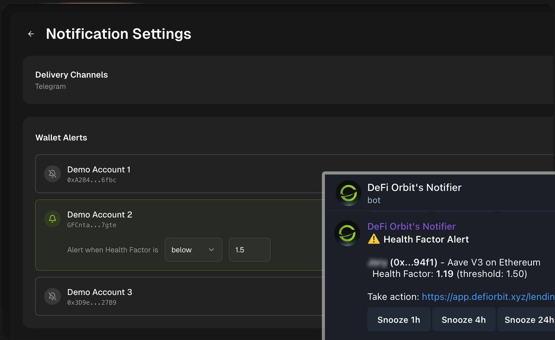The image size is (555, 340).
Task: Open the app.defiorbit.xyz lending link
Action: coord(488,297)
